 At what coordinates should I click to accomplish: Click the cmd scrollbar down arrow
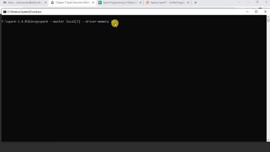click(x=268, y=140)
